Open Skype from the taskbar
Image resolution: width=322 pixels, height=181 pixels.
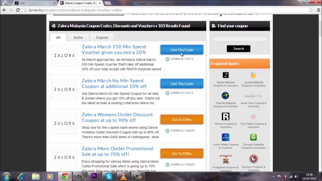click(x=109, y=176)
